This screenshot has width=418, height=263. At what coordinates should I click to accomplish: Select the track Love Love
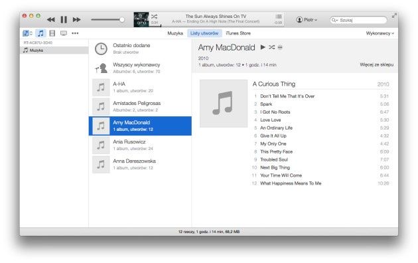point(321,120)
